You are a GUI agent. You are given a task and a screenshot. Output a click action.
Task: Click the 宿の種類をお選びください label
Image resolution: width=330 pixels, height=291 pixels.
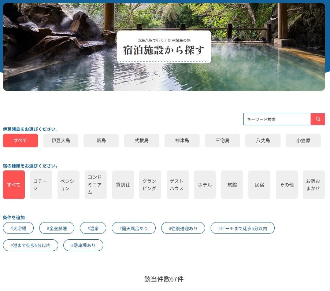[x=30, y=166]
